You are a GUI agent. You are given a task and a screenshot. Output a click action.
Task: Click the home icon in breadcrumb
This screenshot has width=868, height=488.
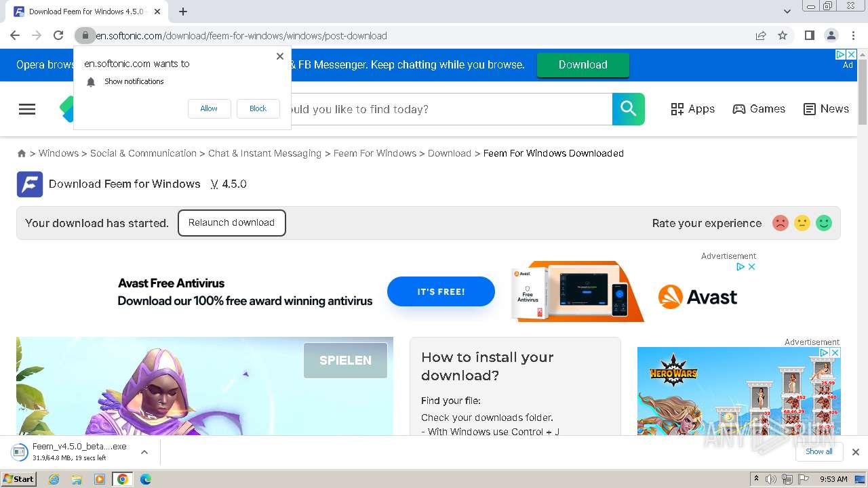point(22,154)
